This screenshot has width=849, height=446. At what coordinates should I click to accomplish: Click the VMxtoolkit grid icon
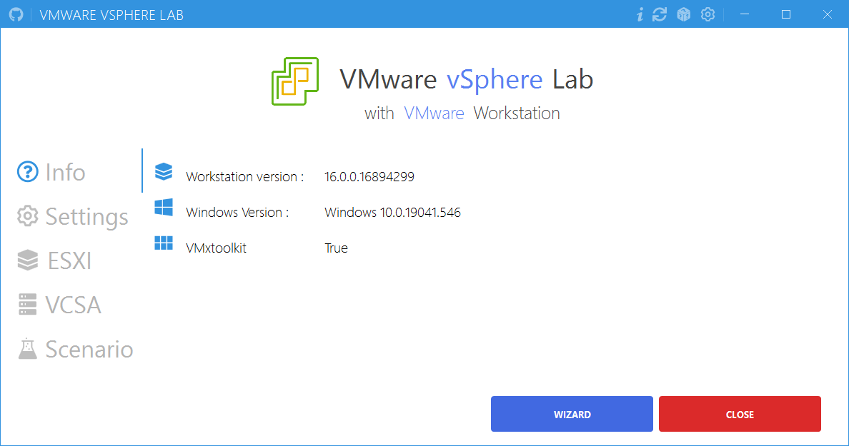164,243
